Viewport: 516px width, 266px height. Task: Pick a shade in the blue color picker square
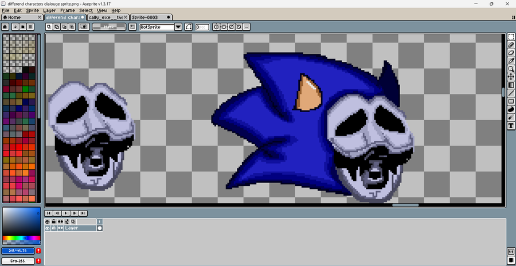coord(21,222)
